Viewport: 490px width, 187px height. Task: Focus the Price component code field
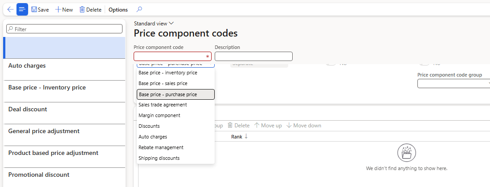[x=172, y=56]
